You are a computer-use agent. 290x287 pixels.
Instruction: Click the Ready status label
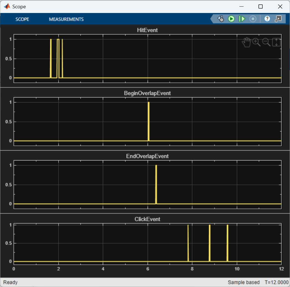tap(10, 282)
